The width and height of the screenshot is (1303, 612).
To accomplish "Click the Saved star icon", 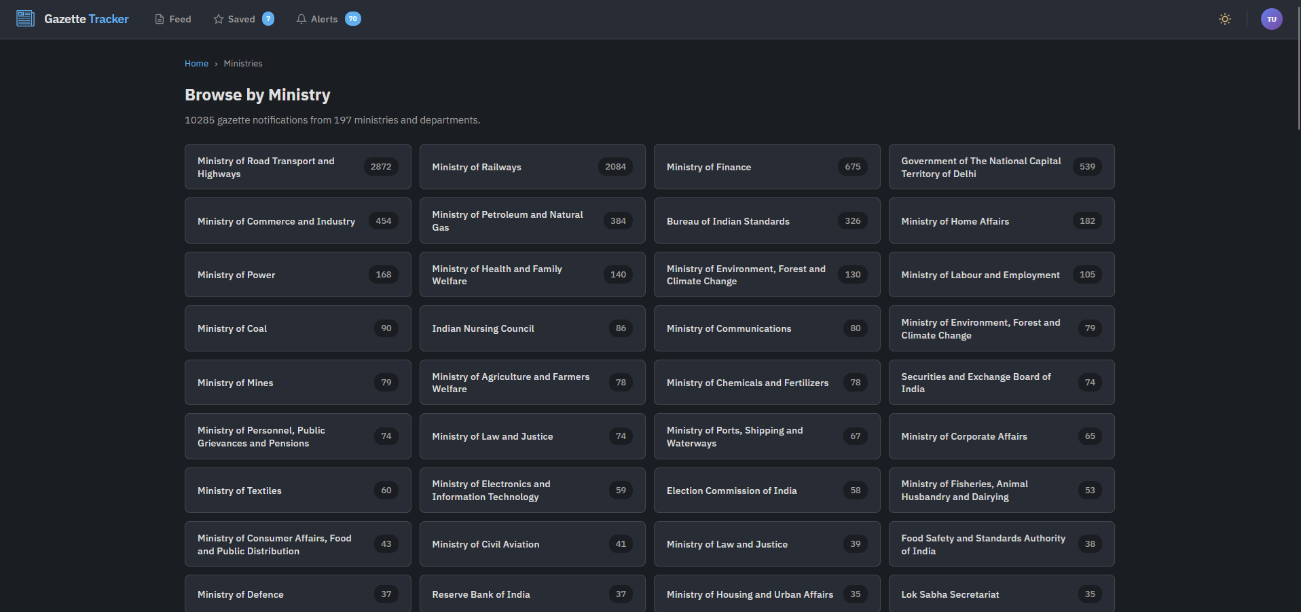I will tap(219, 19).
